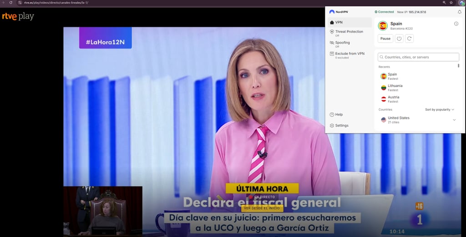Click the browser forward arrow
This screenshot has width=466, height=237.
(x=3, y=2)
